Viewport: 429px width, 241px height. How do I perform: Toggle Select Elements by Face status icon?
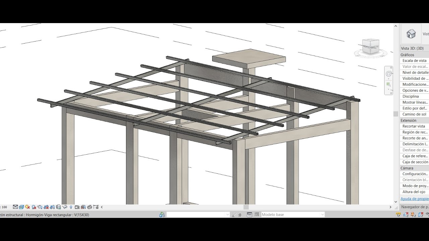pos(421,215)
